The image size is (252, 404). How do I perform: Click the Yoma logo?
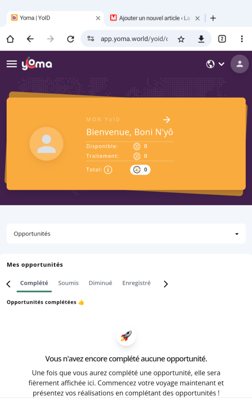pos(37,64)
